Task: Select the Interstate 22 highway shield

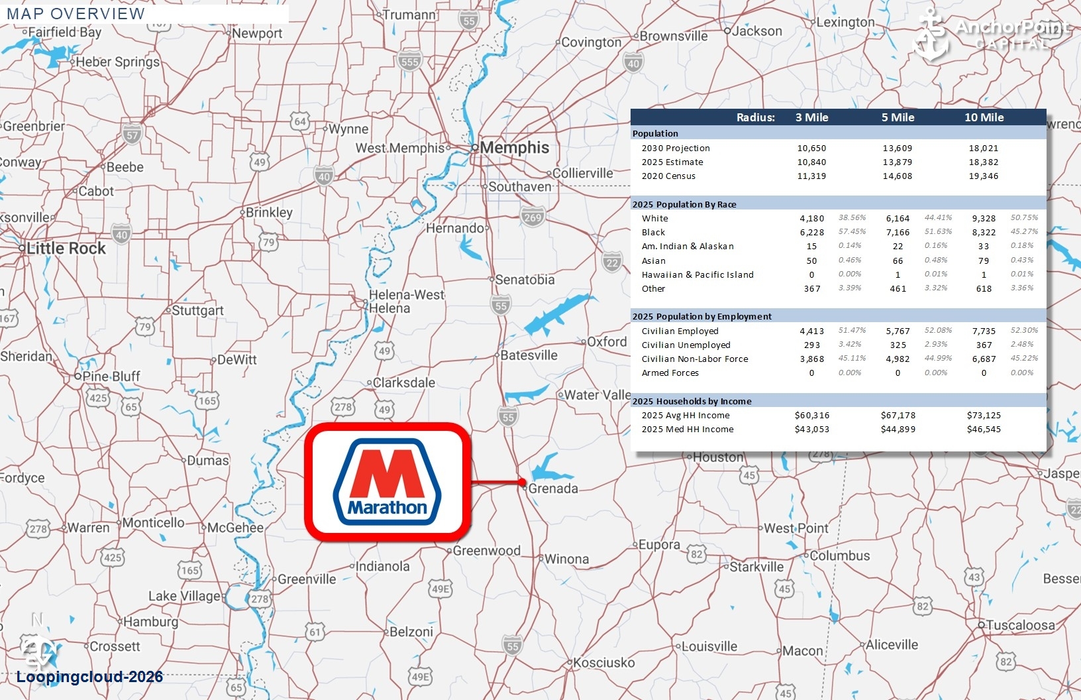Action: [x=612, y=262]
